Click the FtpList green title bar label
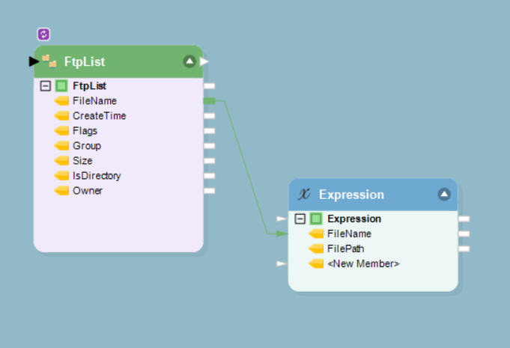The width and height of the screenshot is (510, 348). click(85, 61)
